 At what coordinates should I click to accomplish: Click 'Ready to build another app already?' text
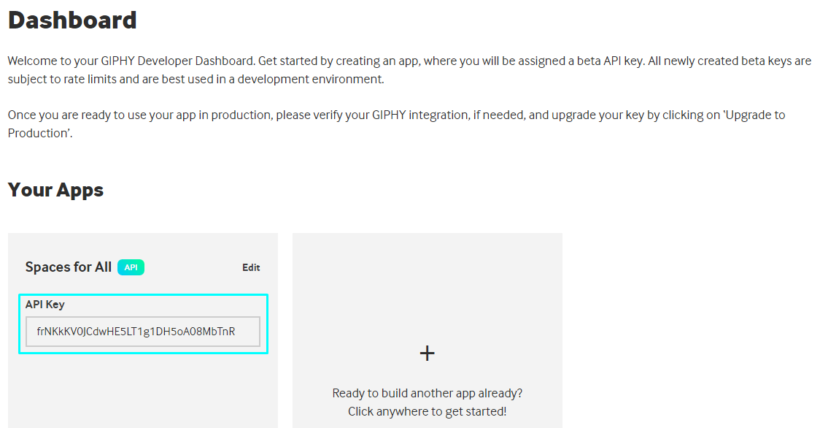pyautogui.click(x=427, y=393)
